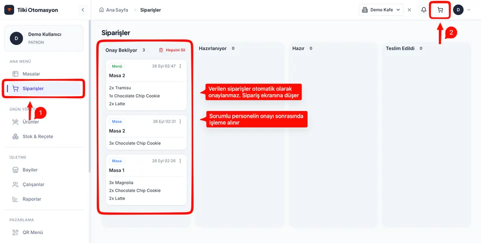
Task: Open the Demo Kullanıcı profile card
Action: pos(44,39)
